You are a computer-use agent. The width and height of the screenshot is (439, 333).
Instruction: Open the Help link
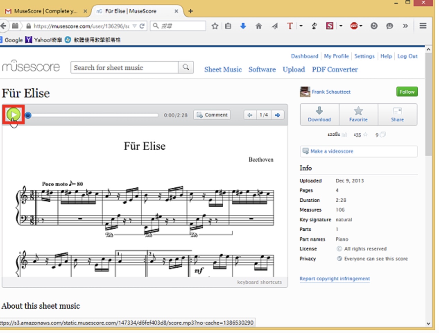coord(386,56)
